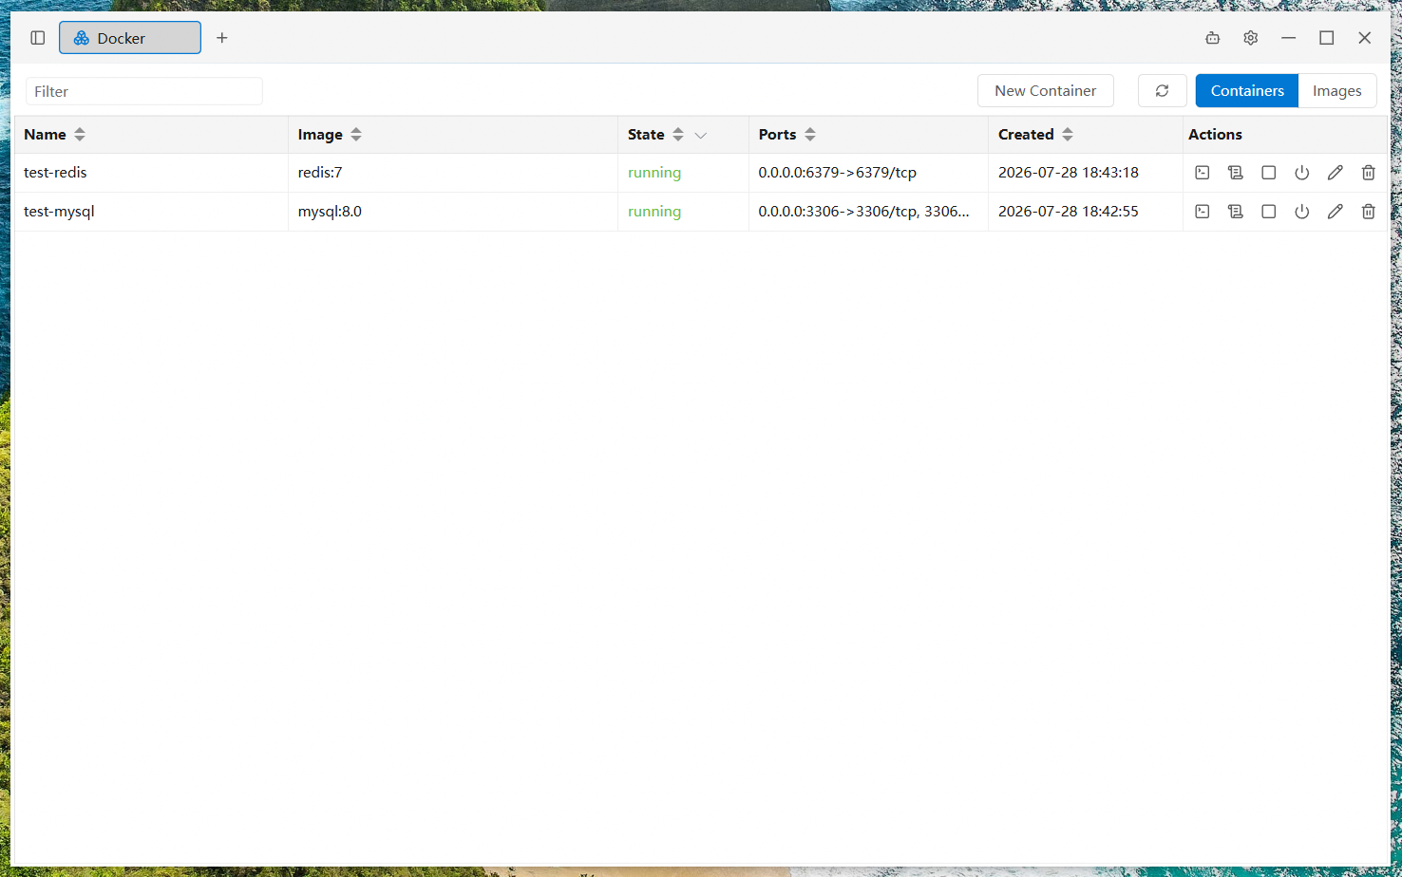The image size is (1402, 877).
Task: Sort containers by Ports column
Action: (x=810, y=135)
